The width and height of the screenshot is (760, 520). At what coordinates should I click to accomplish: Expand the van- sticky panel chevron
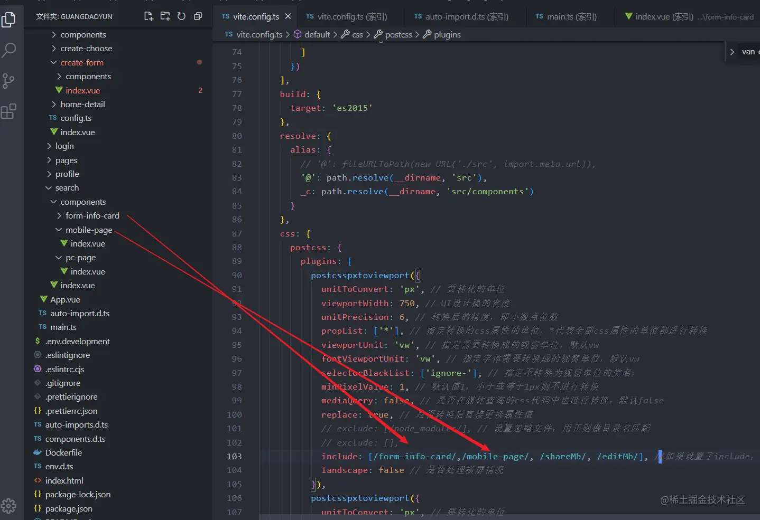732,52
